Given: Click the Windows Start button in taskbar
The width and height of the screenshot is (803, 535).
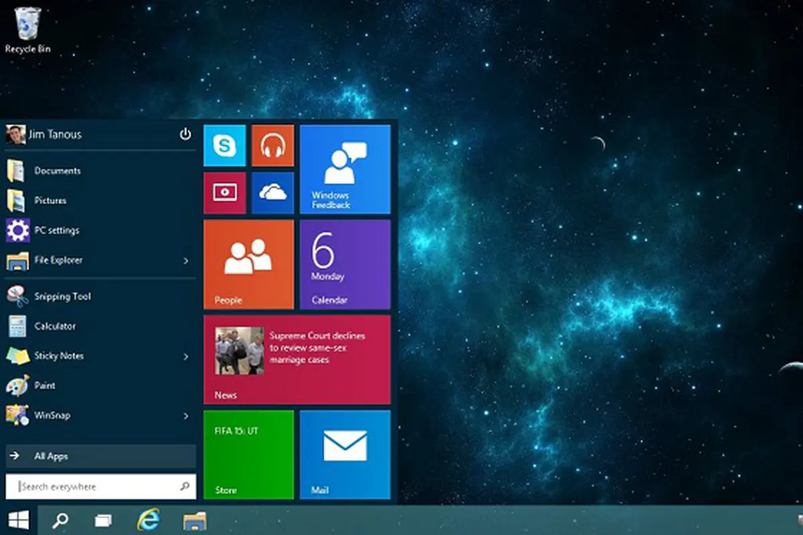Looking at the screenshot, I should pos(18,520).
